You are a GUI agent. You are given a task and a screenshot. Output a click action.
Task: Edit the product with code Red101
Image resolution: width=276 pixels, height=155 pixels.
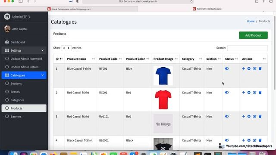tap(254, 116)
